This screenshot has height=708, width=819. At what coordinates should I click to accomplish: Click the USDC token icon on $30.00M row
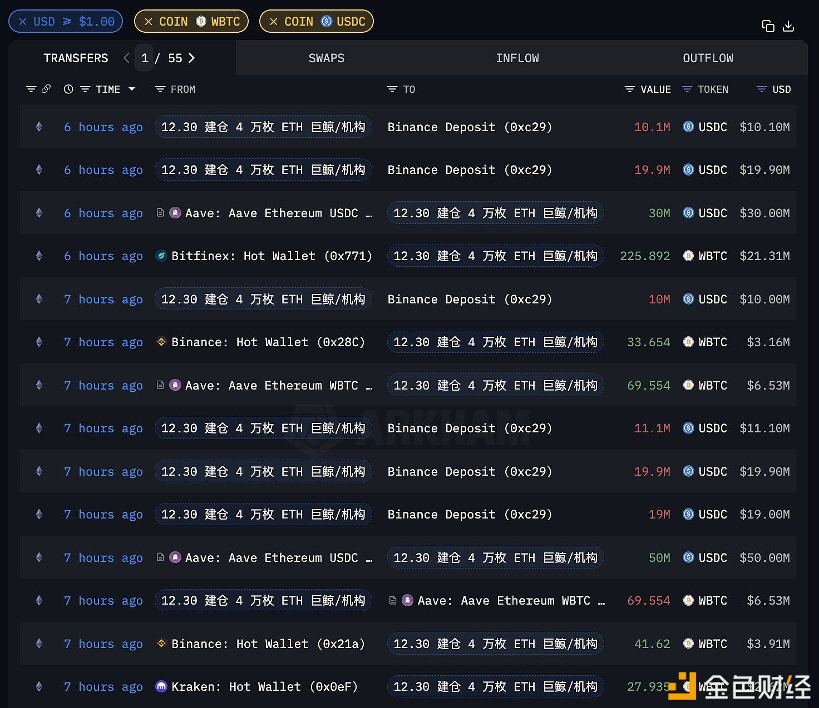point(688,213)
